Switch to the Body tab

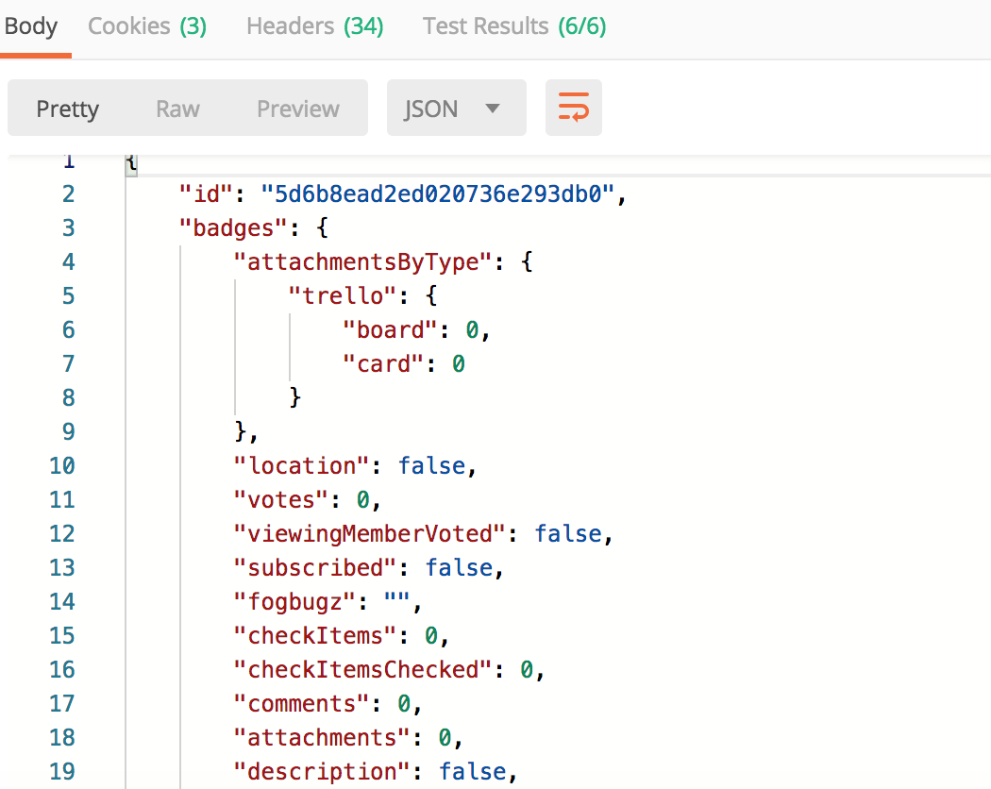click(x=31, y=26)
